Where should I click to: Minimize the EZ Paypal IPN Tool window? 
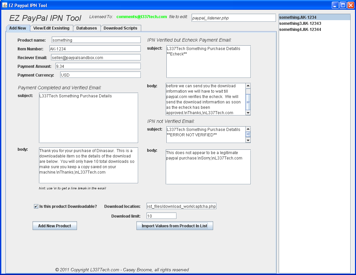pyautogui.click(x=335, y=5)
